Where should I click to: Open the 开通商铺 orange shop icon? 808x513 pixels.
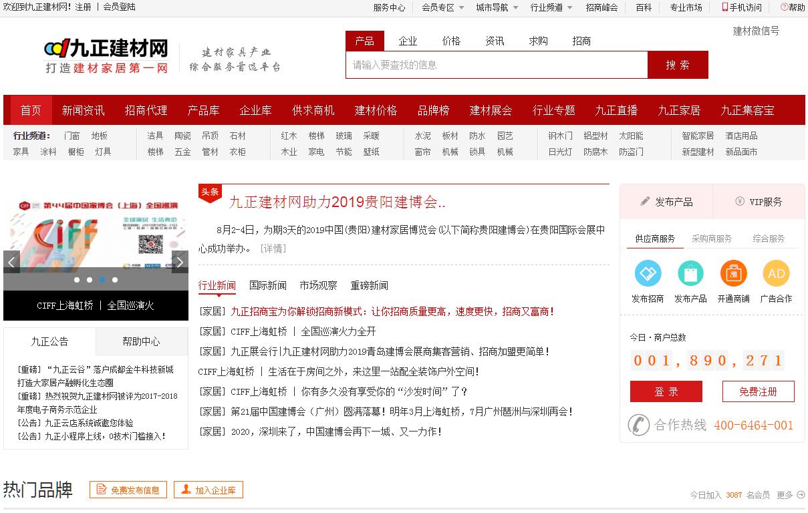pyautogui.click(x=733, y=274)
